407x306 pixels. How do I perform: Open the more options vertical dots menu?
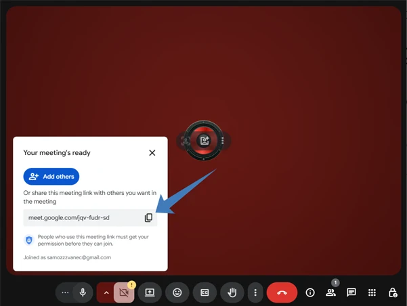pos(255,292)
